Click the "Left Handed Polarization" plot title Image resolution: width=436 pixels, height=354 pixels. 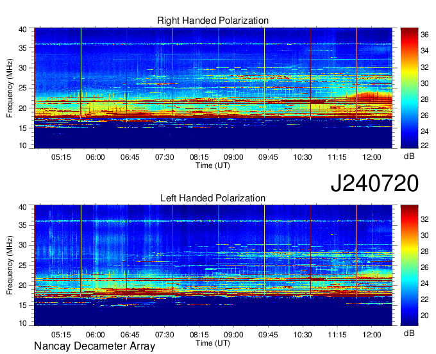click(213, 198)
